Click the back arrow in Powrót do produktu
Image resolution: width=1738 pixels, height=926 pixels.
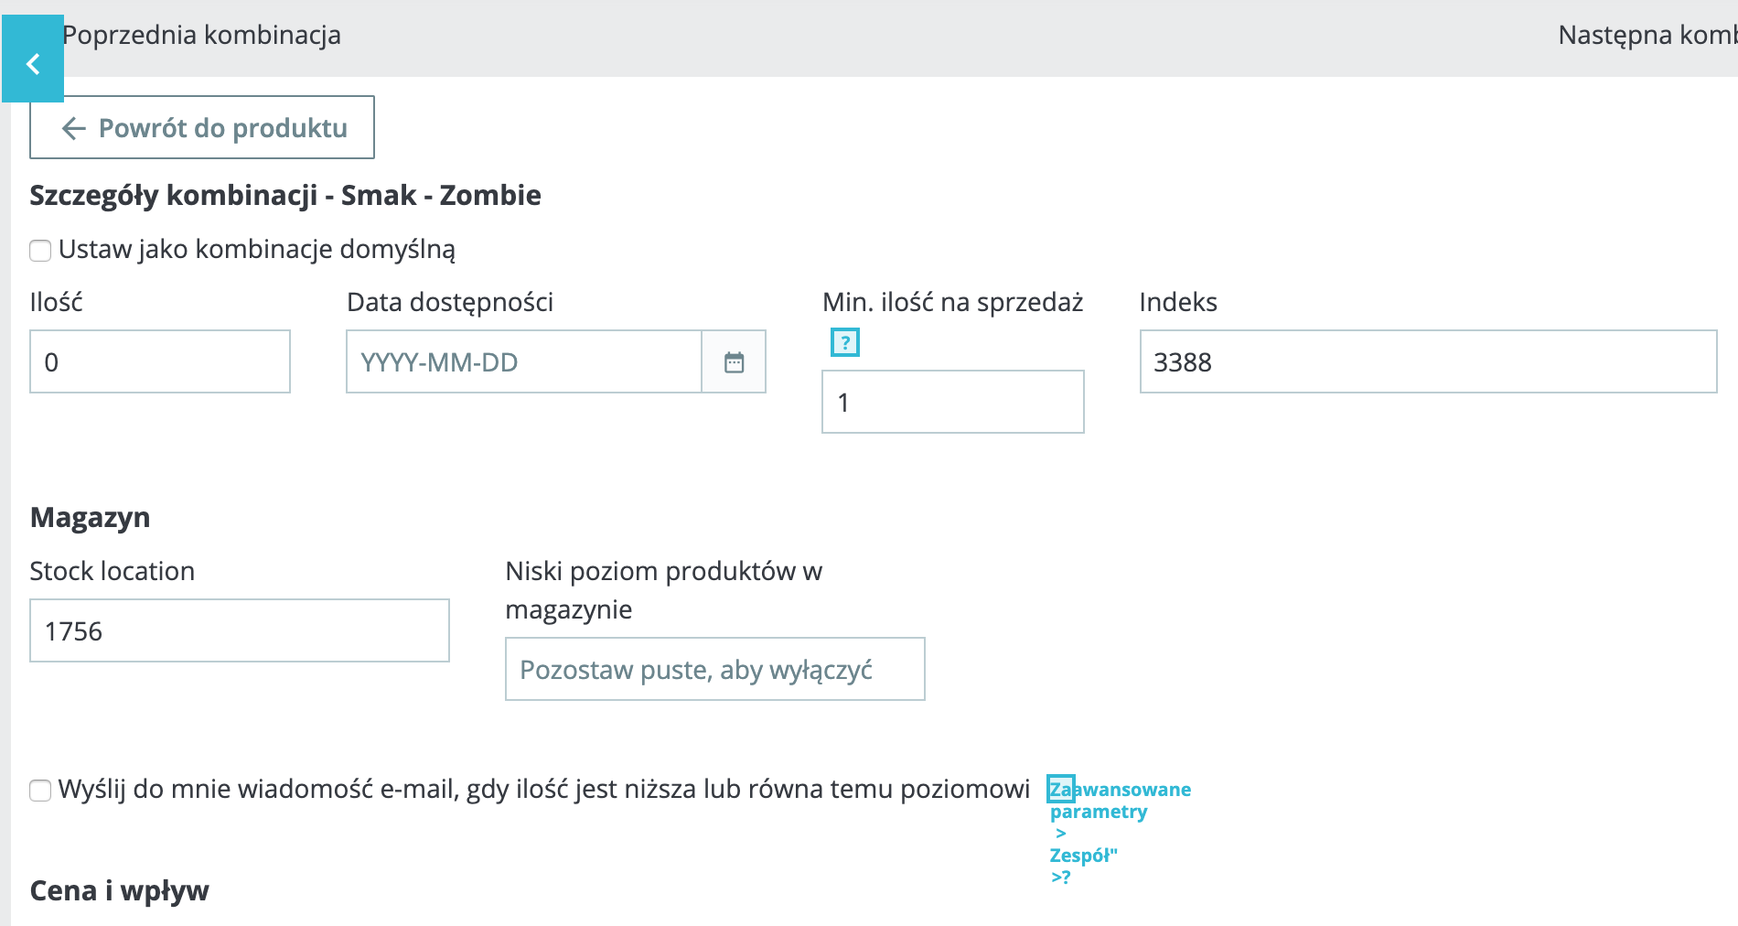click(x=73, y=128)
